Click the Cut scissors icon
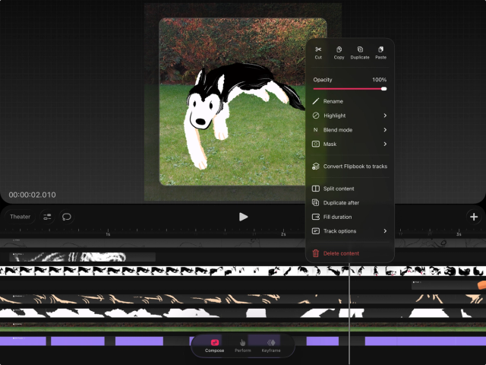 (318, 50)
